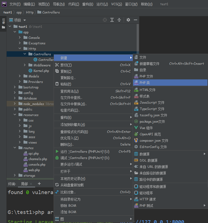Select node_modules folder row
The height and width of the screenshot is (223, 208).
tap(30, 104)
